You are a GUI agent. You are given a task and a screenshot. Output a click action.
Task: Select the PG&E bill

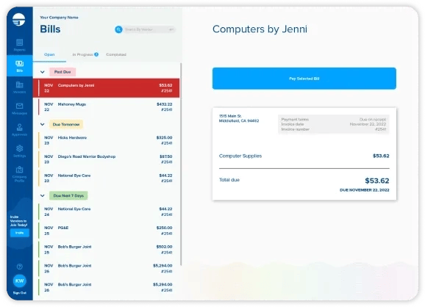tap(106, 231)
